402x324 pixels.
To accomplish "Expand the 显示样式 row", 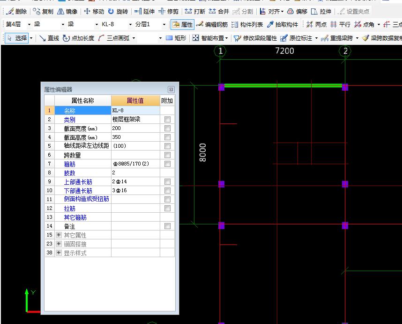I will pos(59,252).
